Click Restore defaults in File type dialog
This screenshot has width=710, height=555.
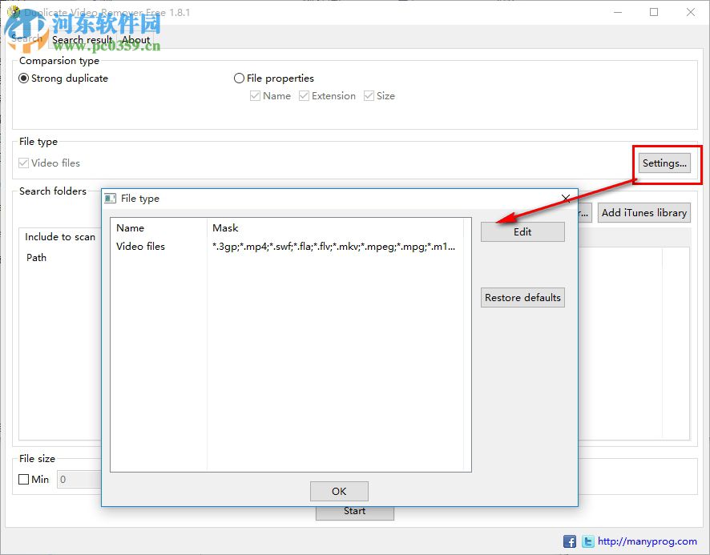(x=522, y=297)
